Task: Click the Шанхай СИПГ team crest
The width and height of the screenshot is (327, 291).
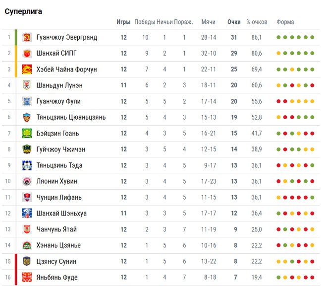Action: [27, 53]
